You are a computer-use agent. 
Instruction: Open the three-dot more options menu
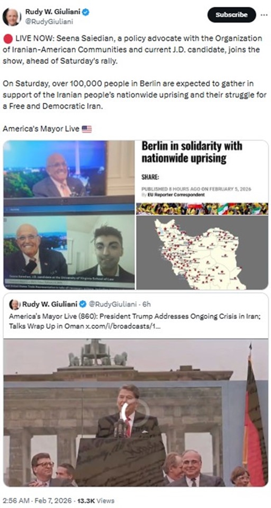[264, 15]
